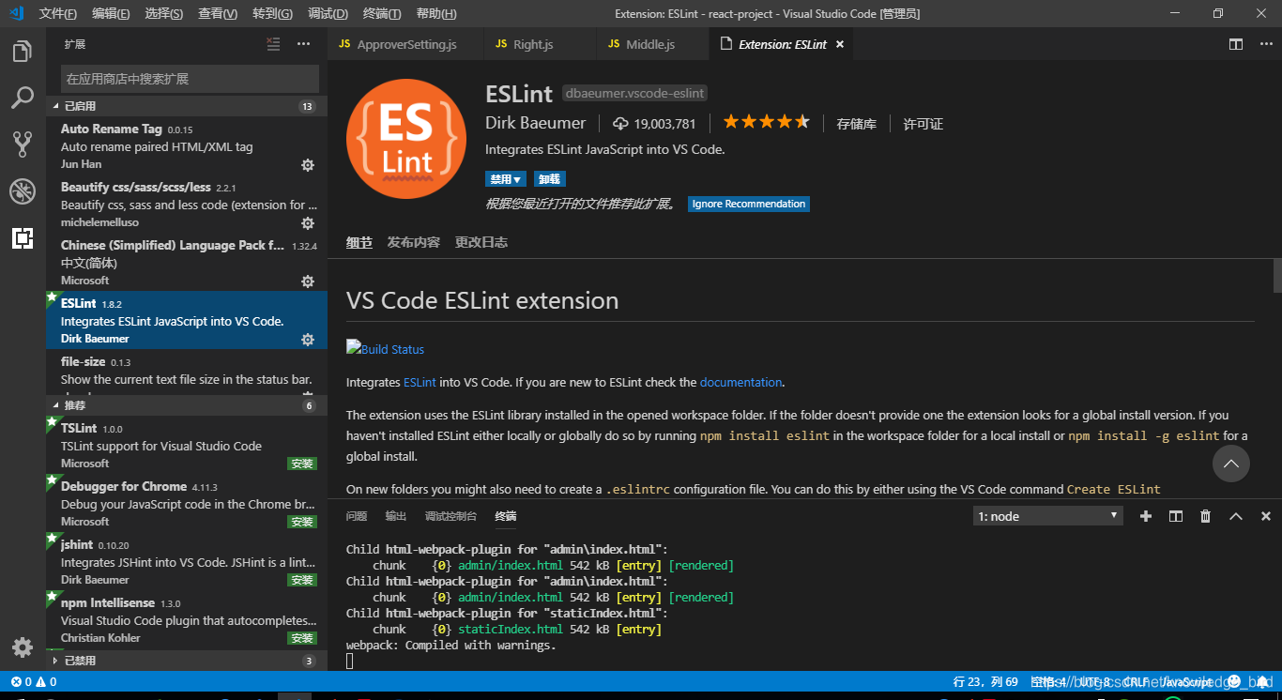This screenshot has height=700, width=1282.
Task: Open the 编辑(E) menu
Action: pos(111,14)
